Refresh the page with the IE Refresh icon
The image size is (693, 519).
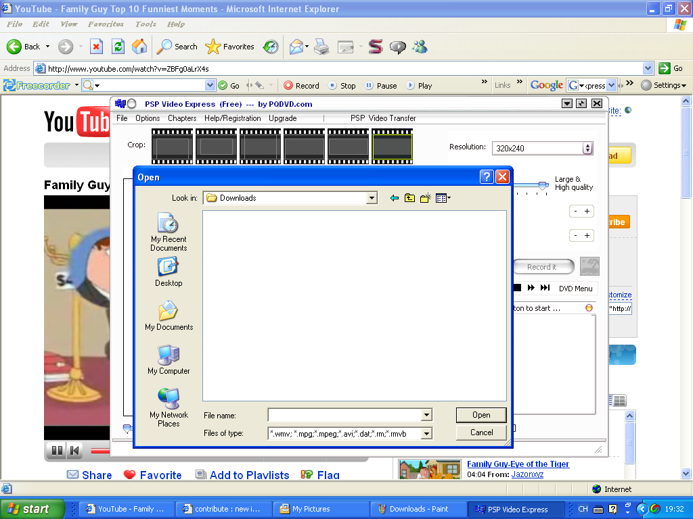coord(118,47)
